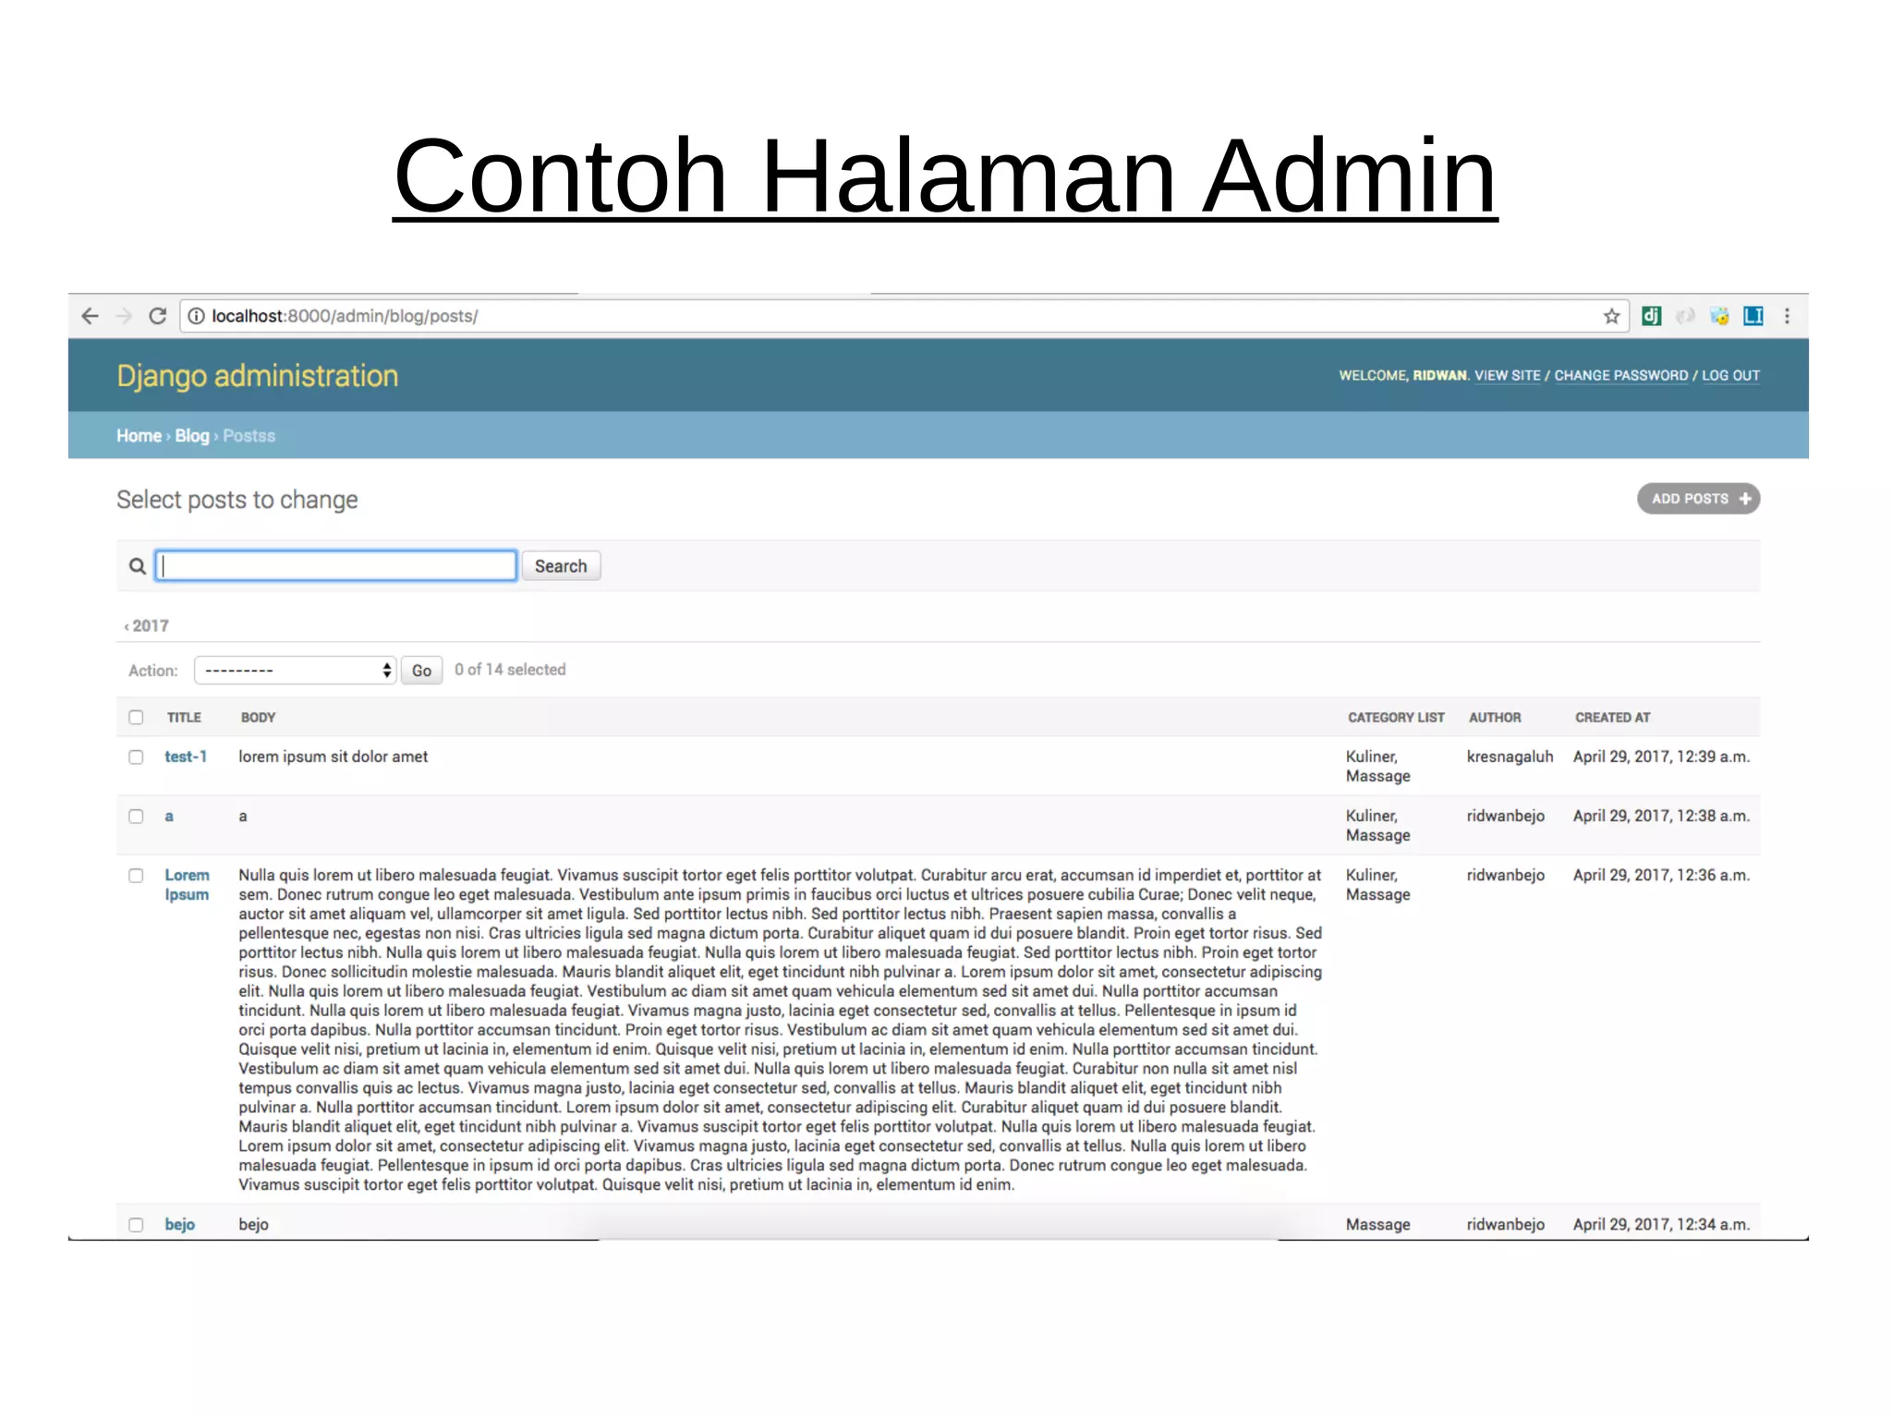
Task: Click the 12:34 a.m. created date cell
Action: point(1661,1224)
